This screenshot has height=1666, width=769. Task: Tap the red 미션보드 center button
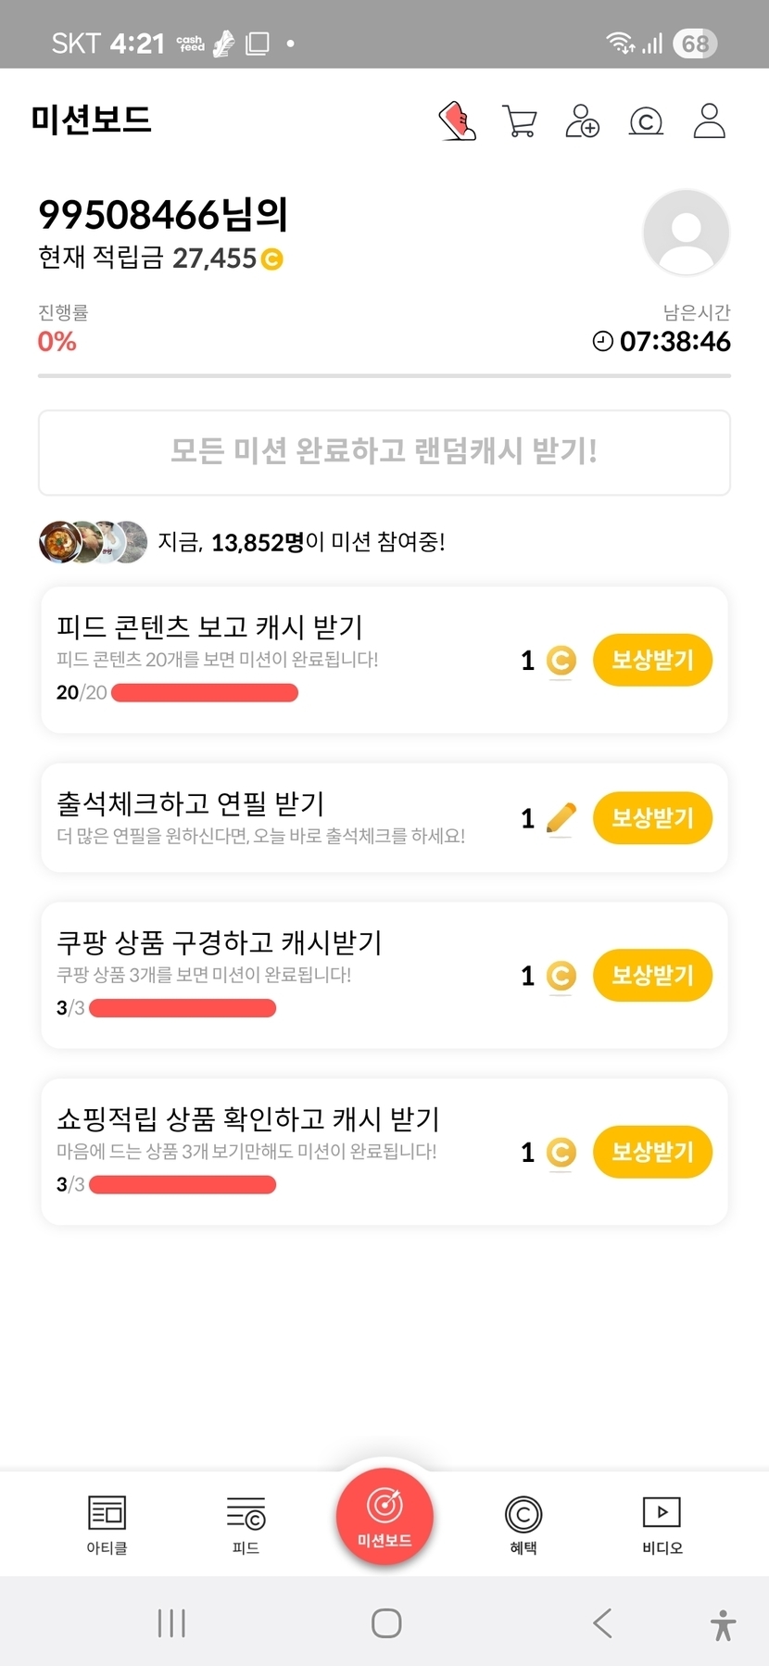[x=384, y=1517]
